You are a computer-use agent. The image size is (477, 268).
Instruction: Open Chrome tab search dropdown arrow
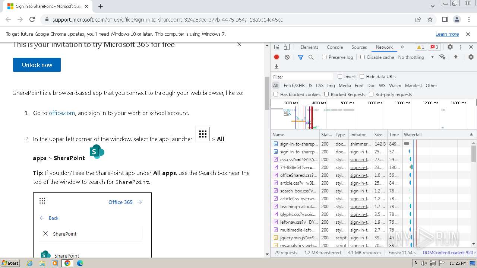[x=432, y=6]
